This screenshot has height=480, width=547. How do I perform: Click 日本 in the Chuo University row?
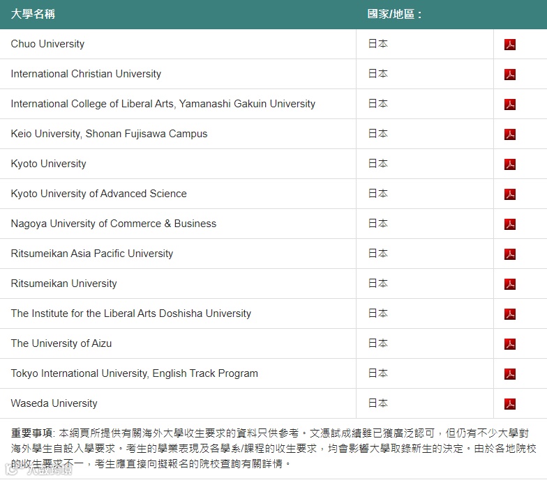point(378,44)
